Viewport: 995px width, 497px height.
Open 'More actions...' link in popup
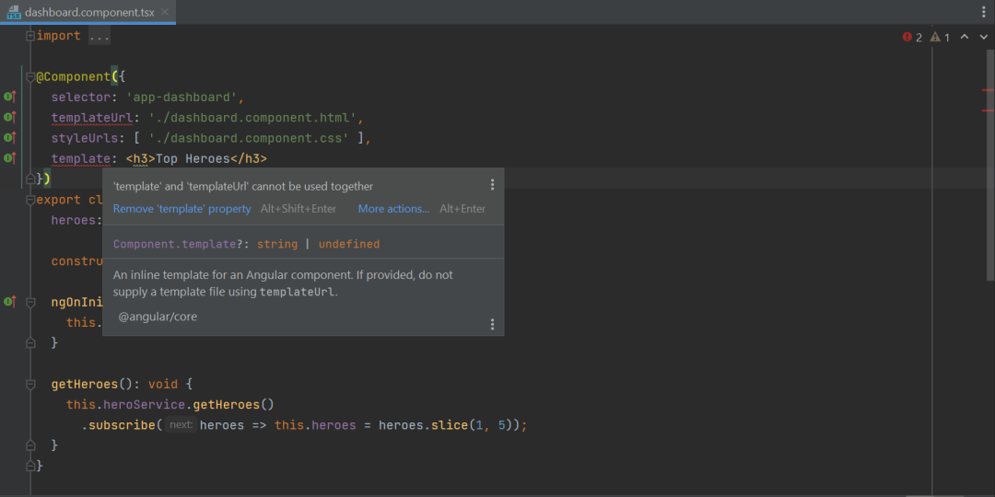(394, 209)
